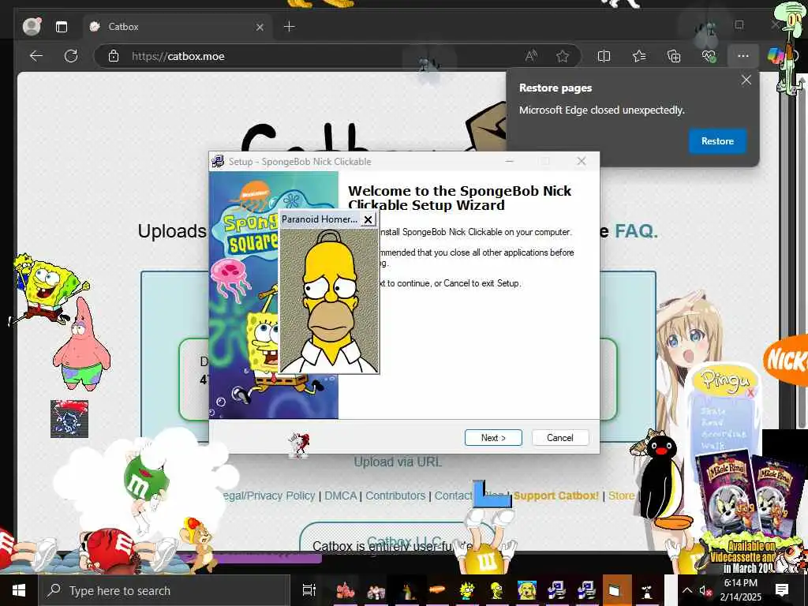Viewport: 808px width, 606px height.
Task: Open Browser essentials heart icon
Action: pyautogui.click(x=709, y=56)
